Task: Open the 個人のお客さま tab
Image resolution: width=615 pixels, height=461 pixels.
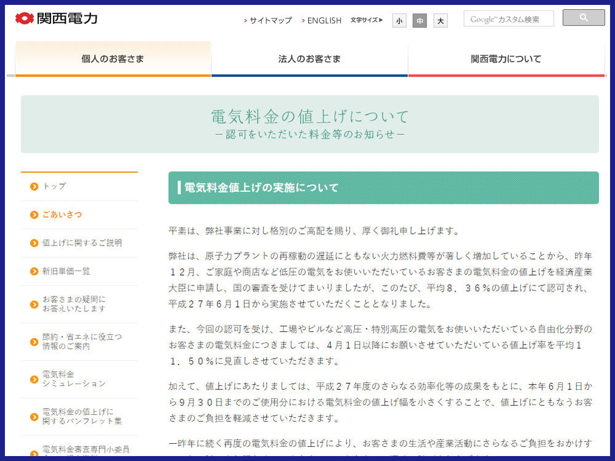Action: (x=113, y=59)
